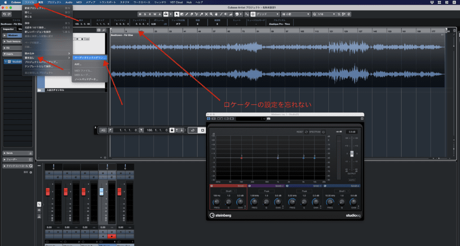This screenshot has height=246, width=460.
Task: Select the Mute X tool
Action: (x=206, y=14)
